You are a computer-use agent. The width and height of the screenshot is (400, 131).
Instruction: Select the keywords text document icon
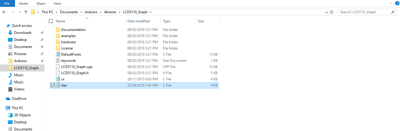click(x=58, y=60)
